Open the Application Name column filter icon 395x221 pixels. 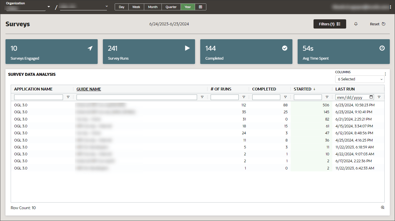(68, 97)
